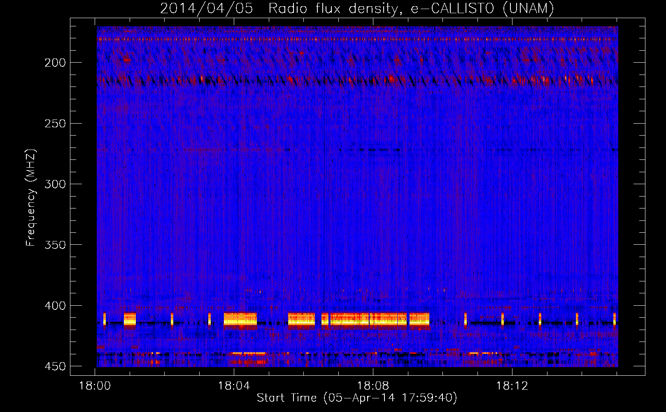
Task: Click the 18:04 time tick label
Action: pos(234,386)
